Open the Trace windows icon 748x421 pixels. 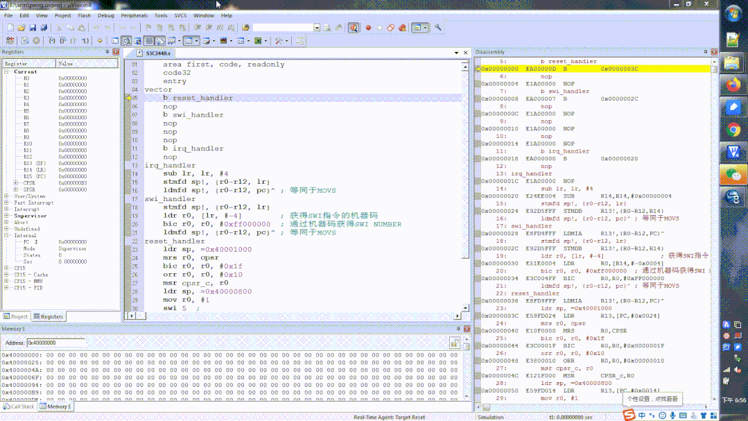[243, 41]
